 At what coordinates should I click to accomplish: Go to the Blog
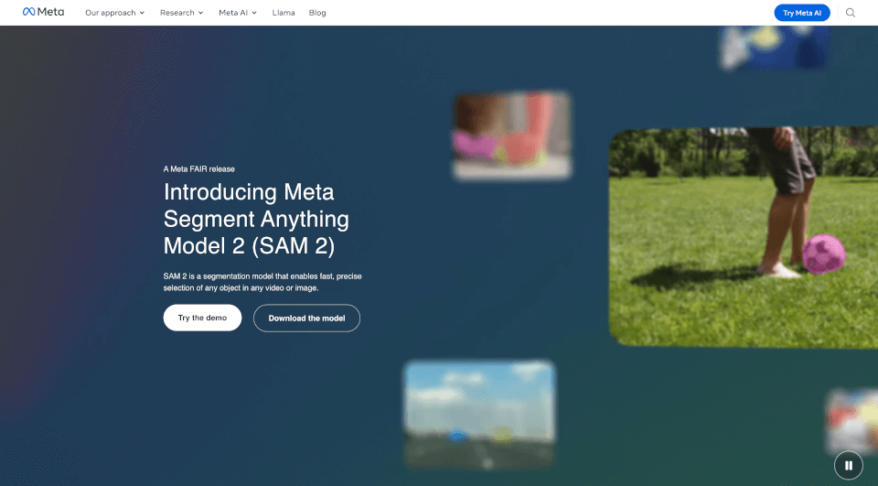click(317, 12)
